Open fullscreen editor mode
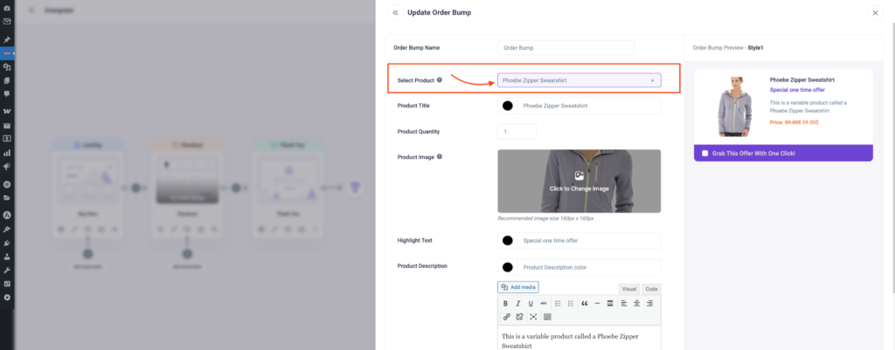This screenshot has height=350, width=895. click(x=533, y=317)
